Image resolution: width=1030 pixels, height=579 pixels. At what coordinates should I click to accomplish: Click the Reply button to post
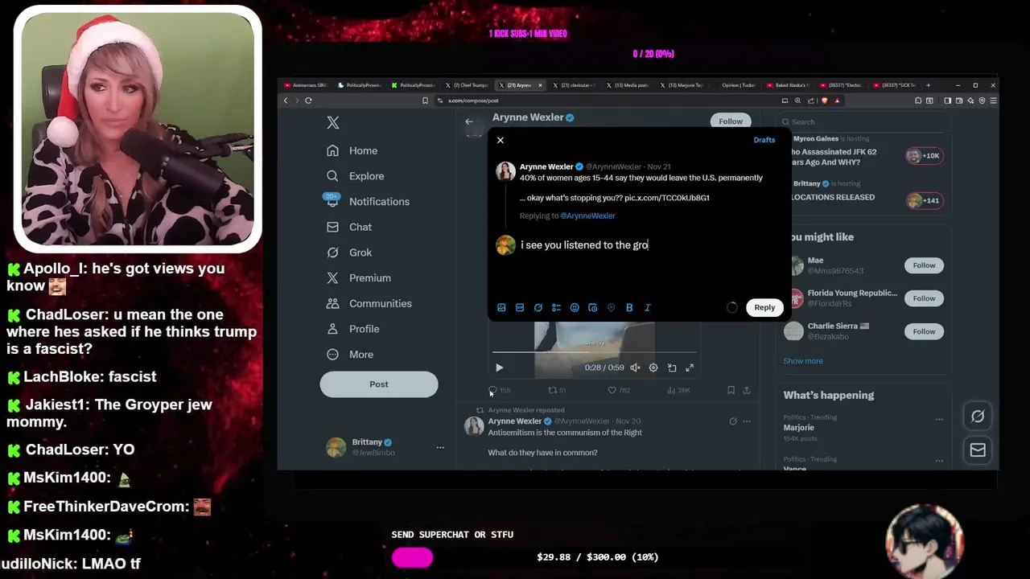[x=764, y=307]
